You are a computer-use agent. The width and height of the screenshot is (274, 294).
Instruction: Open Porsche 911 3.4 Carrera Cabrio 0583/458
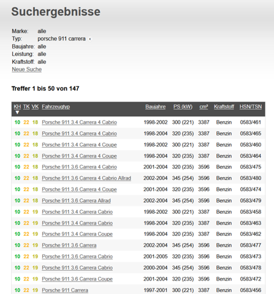pos(77,212)
